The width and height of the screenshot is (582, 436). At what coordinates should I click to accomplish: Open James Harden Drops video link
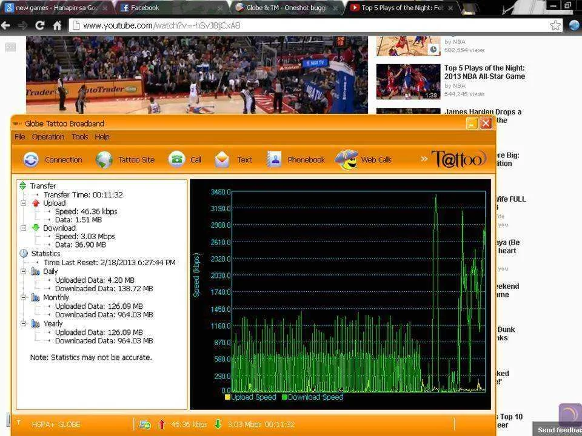click(483, 111)
